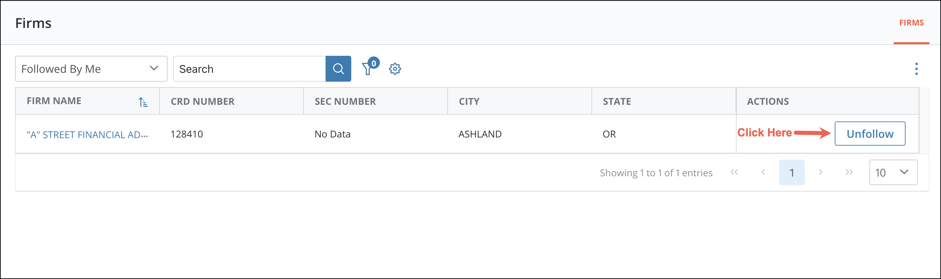Viewport: 941px width, 279px height.
Task: Go to next page arrow
Action: pyautogui.click(x=820, y=172)
